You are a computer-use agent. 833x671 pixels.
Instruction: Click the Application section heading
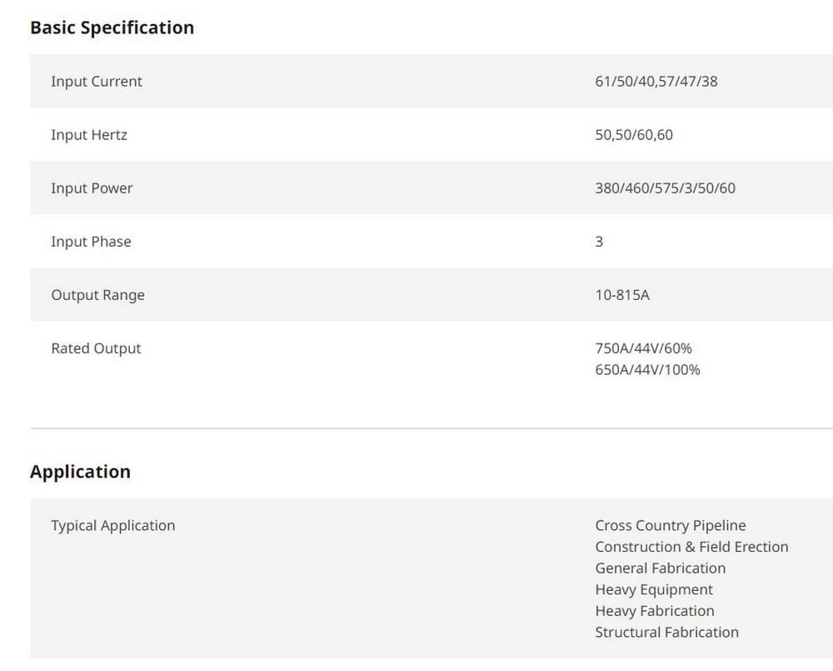pos(80,472)
